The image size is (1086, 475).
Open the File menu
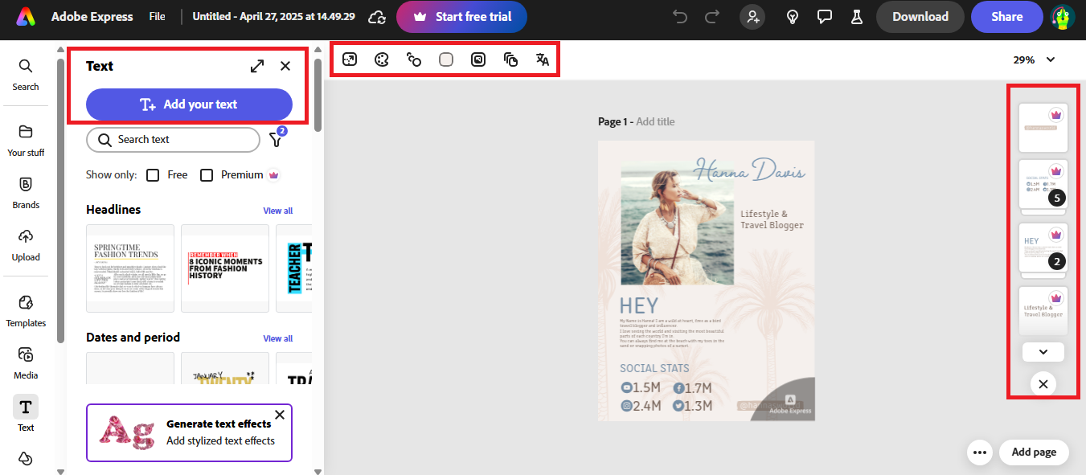point(157,16)
